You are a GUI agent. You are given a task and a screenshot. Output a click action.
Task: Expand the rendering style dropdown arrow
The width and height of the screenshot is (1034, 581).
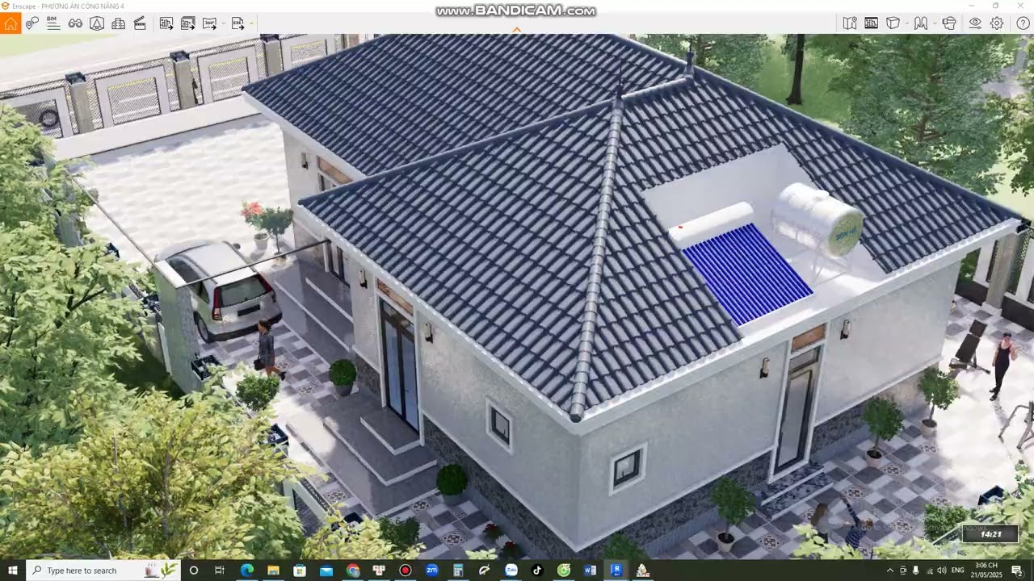[x=907, y=23]
